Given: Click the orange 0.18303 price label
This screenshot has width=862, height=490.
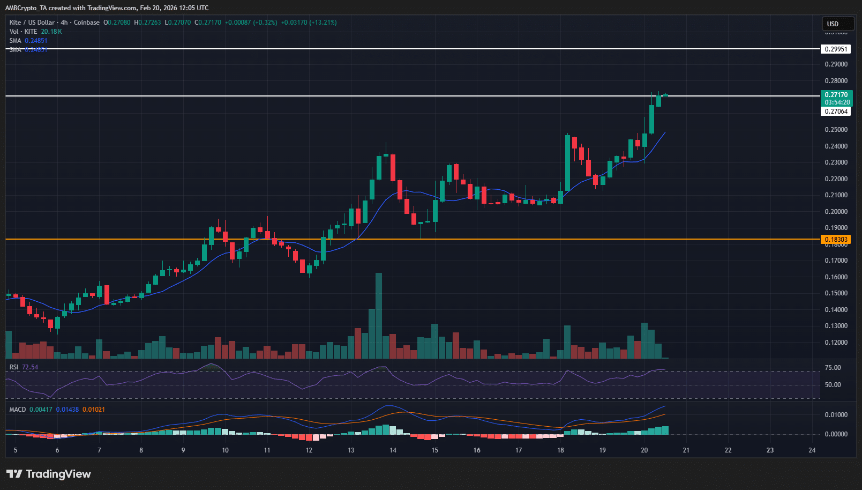Looking at the screenshot, I should 837,240.
